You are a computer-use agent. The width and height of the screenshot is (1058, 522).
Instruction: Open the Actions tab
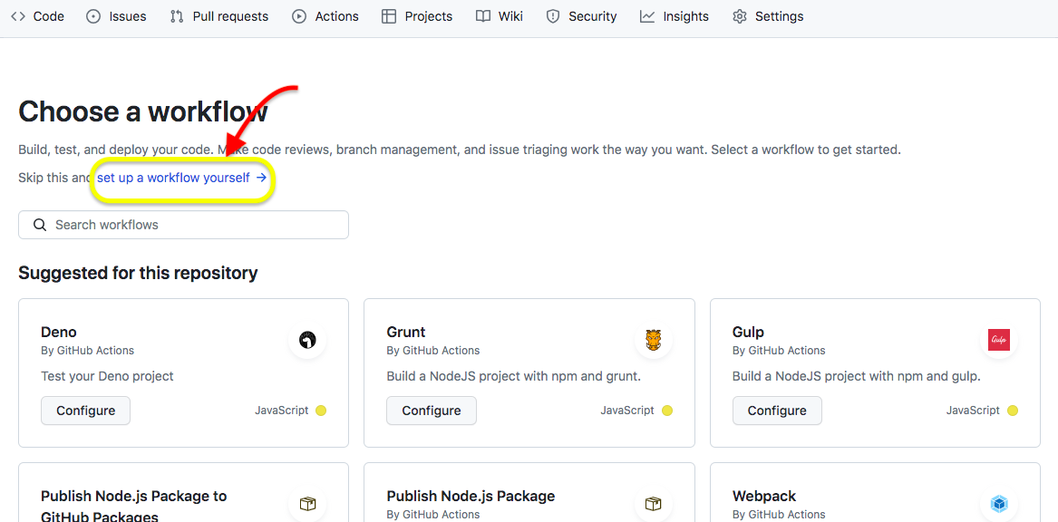click(325, 16)
